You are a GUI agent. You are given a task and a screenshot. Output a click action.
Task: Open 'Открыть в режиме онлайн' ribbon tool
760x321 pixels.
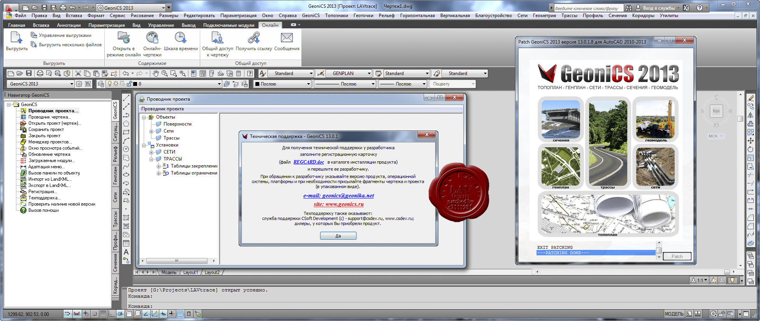(x=123, y=38)
